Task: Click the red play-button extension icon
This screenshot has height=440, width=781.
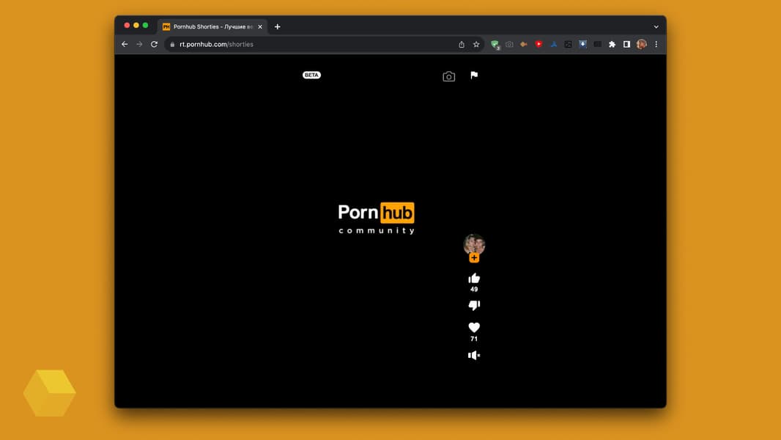Action: click(538, 44)
